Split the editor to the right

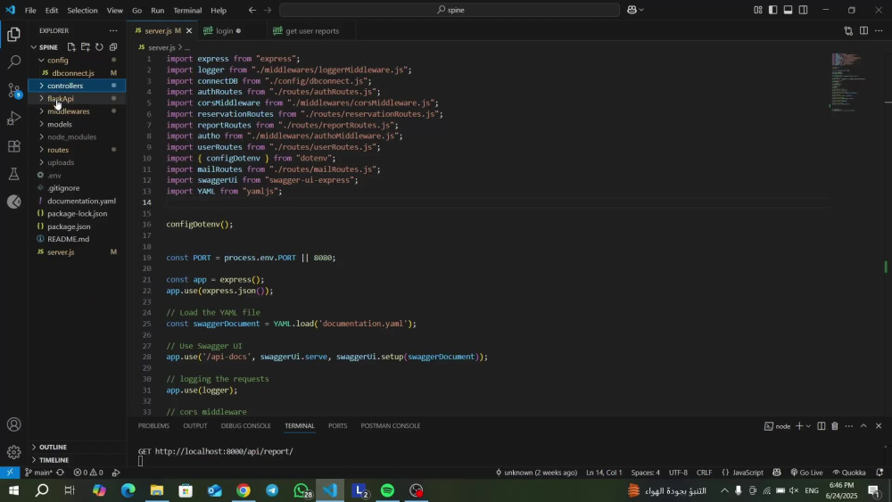pyautogui.click(x=863, y=30)
